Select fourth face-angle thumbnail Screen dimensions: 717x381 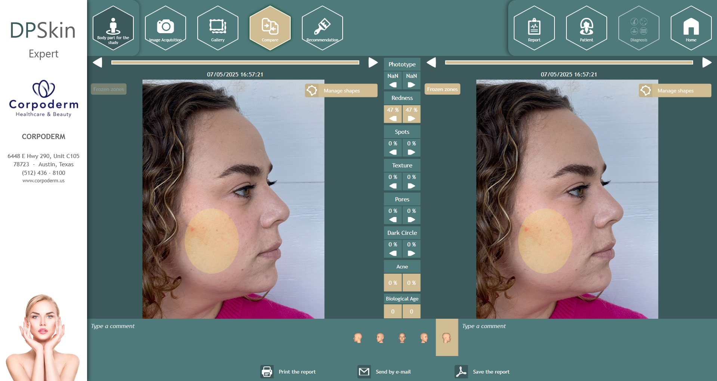pos(424,338)
